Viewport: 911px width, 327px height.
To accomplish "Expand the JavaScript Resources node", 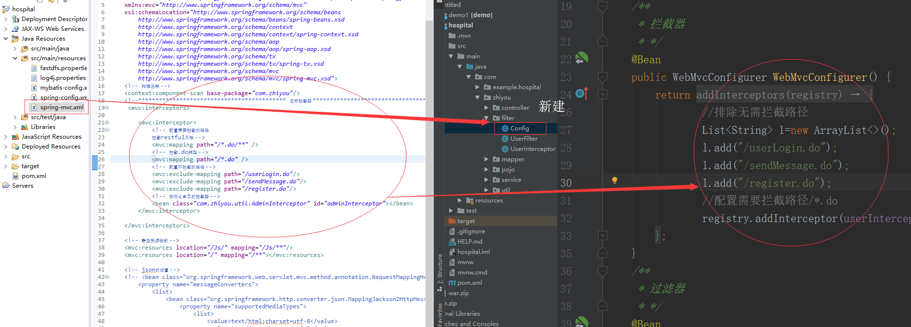I will tap(5, 137).
